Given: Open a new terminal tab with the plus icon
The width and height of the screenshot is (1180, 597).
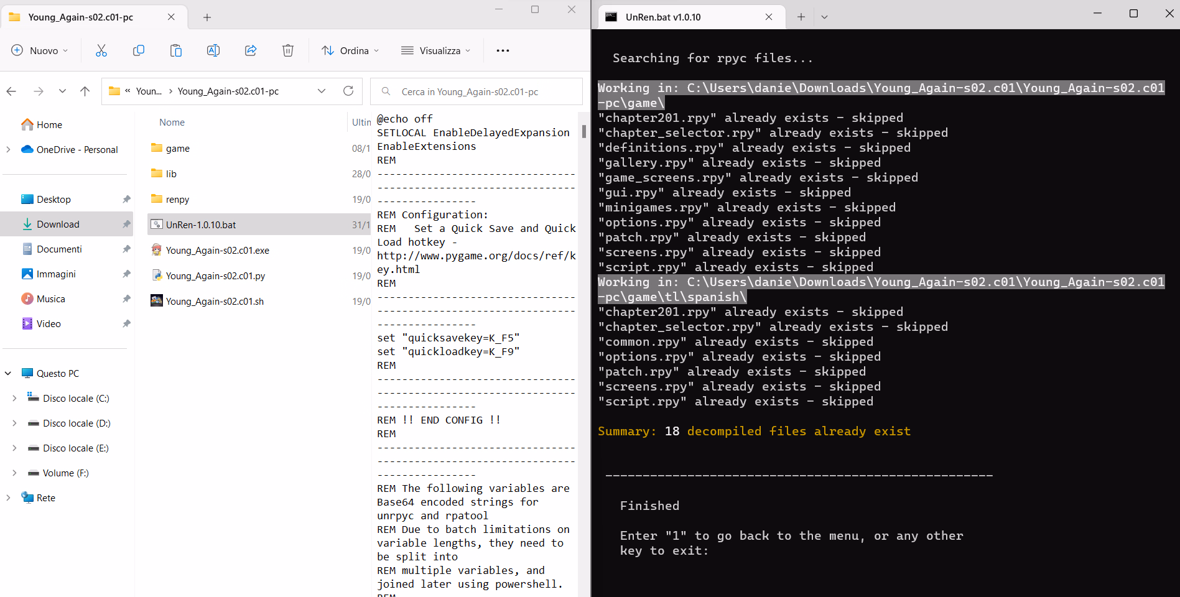Looking at the screenshot, I should point(801,17).
